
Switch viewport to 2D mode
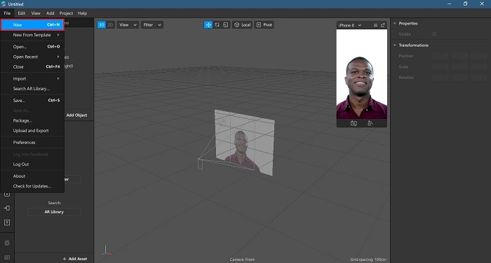pos(110,25)
